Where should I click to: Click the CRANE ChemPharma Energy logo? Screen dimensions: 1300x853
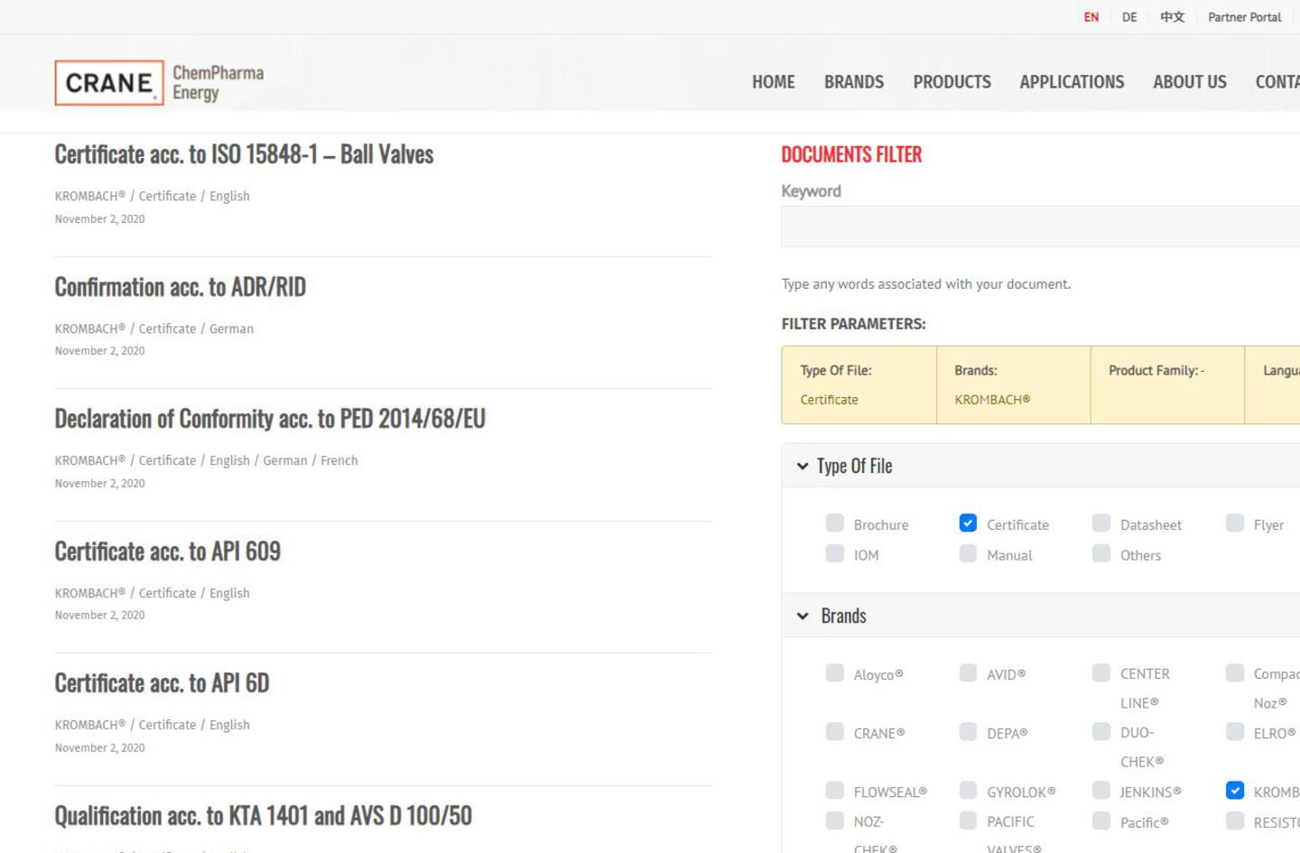click(x=159, y=83)
